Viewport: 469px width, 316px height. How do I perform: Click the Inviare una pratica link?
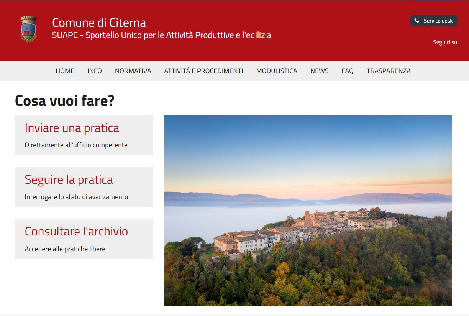coord(72,128)
